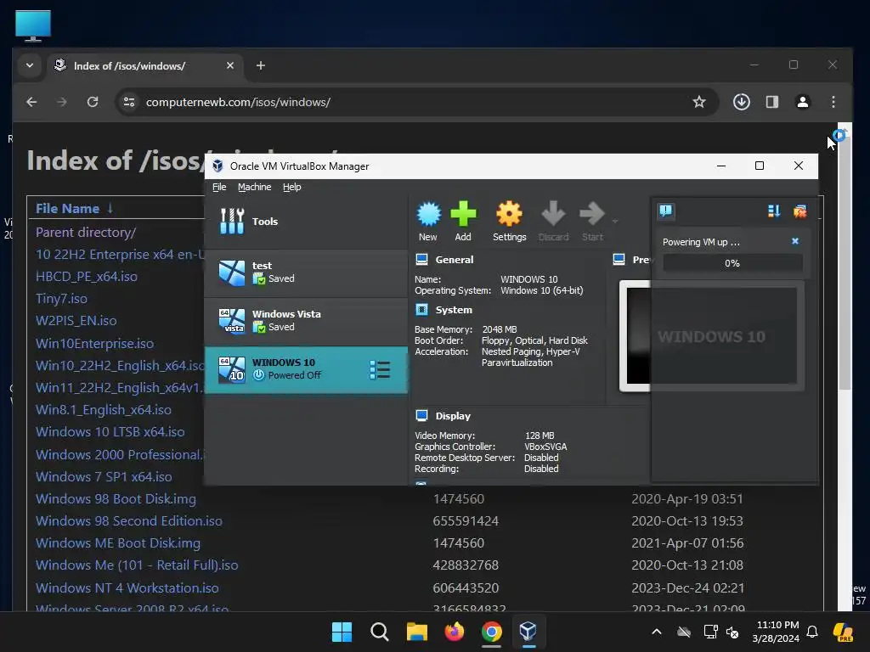Download Windows ME Boot Disk.img link
870x652 pixels.
118,543
